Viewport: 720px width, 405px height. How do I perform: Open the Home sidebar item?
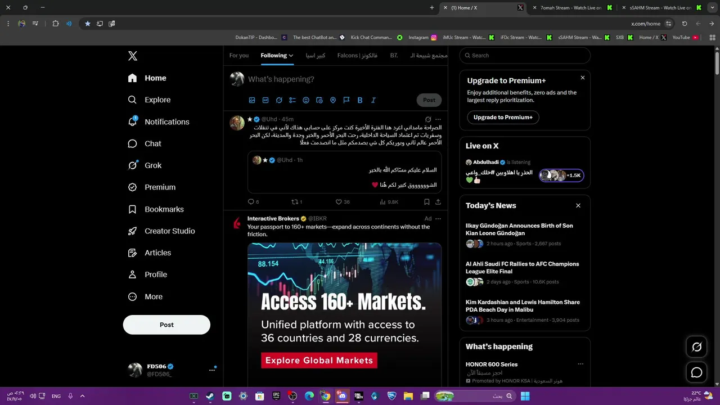pyautogui.click(x=147, y=78)
